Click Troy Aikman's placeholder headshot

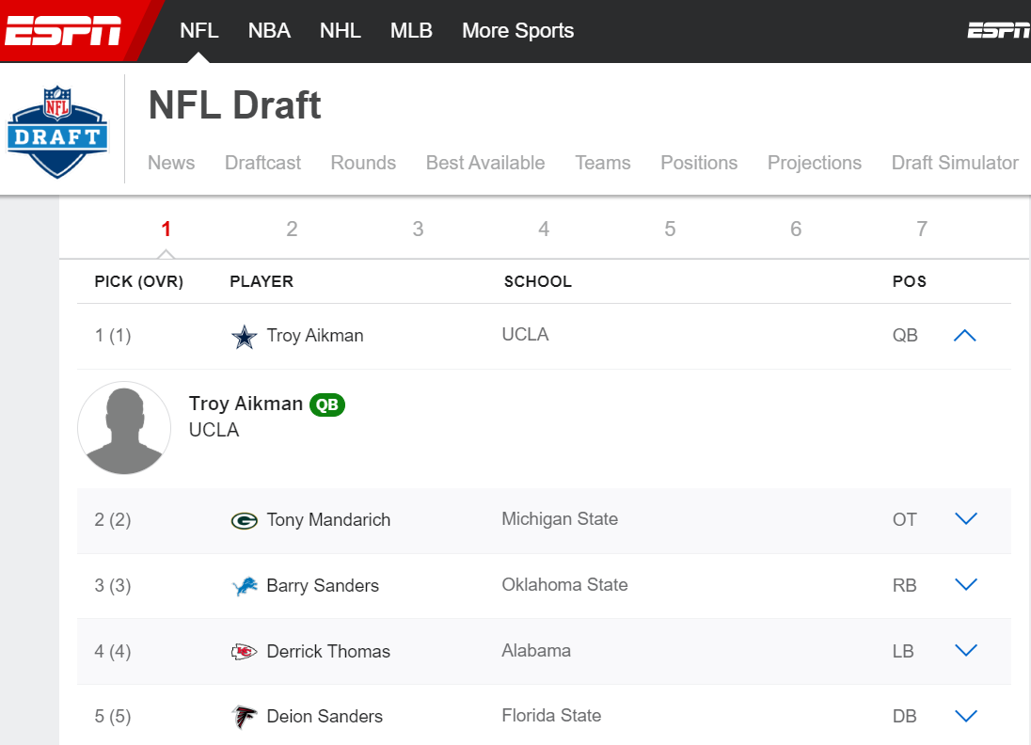pyautogui.click(x=124, y=428)
